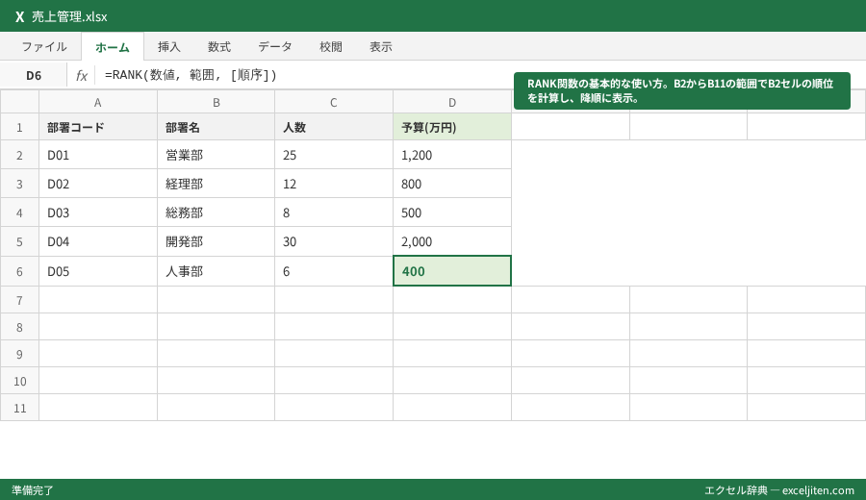Select the cell containing D04
Image resolution: width=866 pixels, height=500 pixels.
(x=98, y=241)
